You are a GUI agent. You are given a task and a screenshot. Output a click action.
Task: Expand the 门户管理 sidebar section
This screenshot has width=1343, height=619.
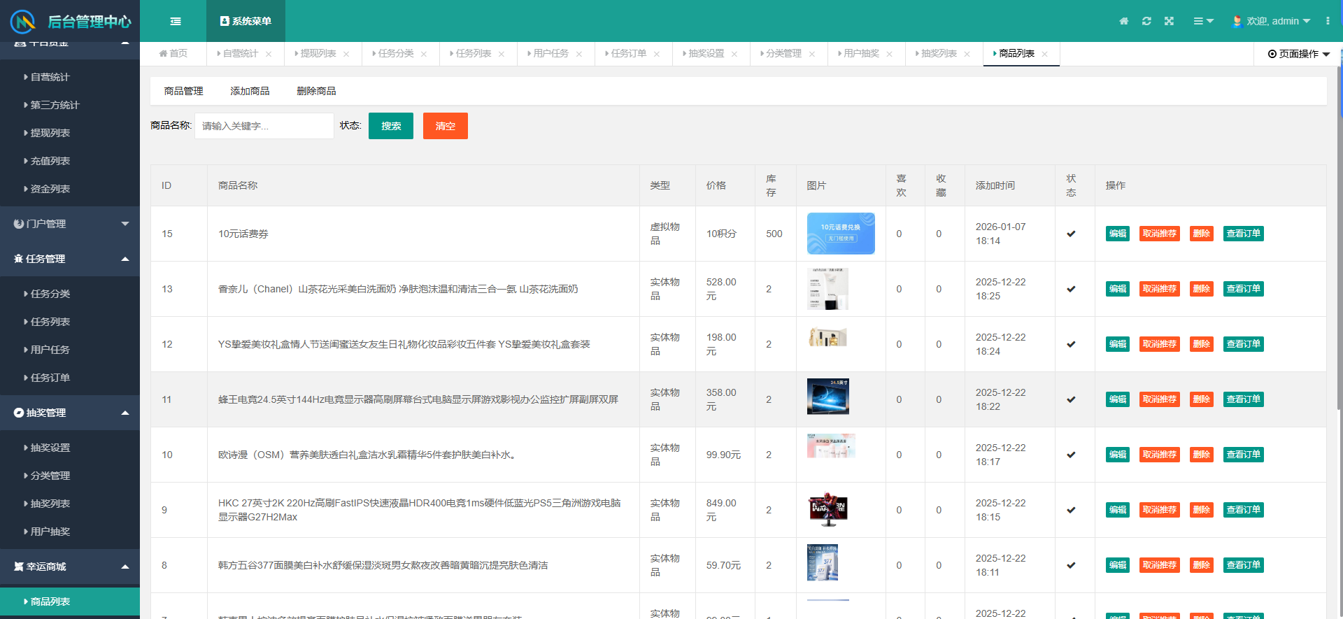[x=70, y=224]
